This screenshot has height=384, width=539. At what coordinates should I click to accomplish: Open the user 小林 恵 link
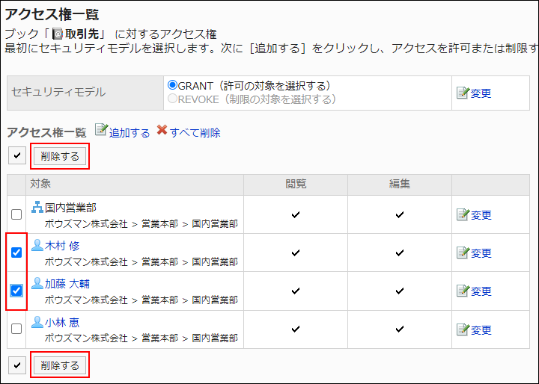[62, 323]
